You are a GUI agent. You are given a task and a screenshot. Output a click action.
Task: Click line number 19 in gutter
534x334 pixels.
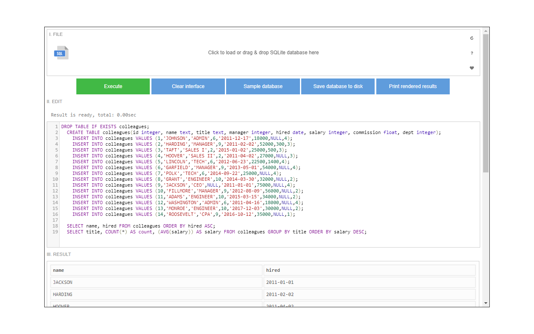click(55, 232)
